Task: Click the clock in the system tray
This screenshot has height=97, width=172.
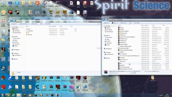Action: pyautogui.click(x=167, y=95)
